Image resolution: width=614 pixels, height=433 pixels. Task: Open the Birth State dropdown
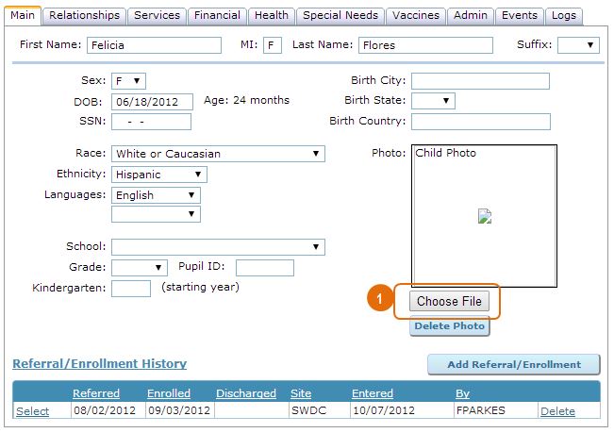click(433, 101)
